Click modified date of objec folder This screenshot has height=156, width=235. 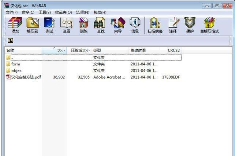[x=144, y=71]
